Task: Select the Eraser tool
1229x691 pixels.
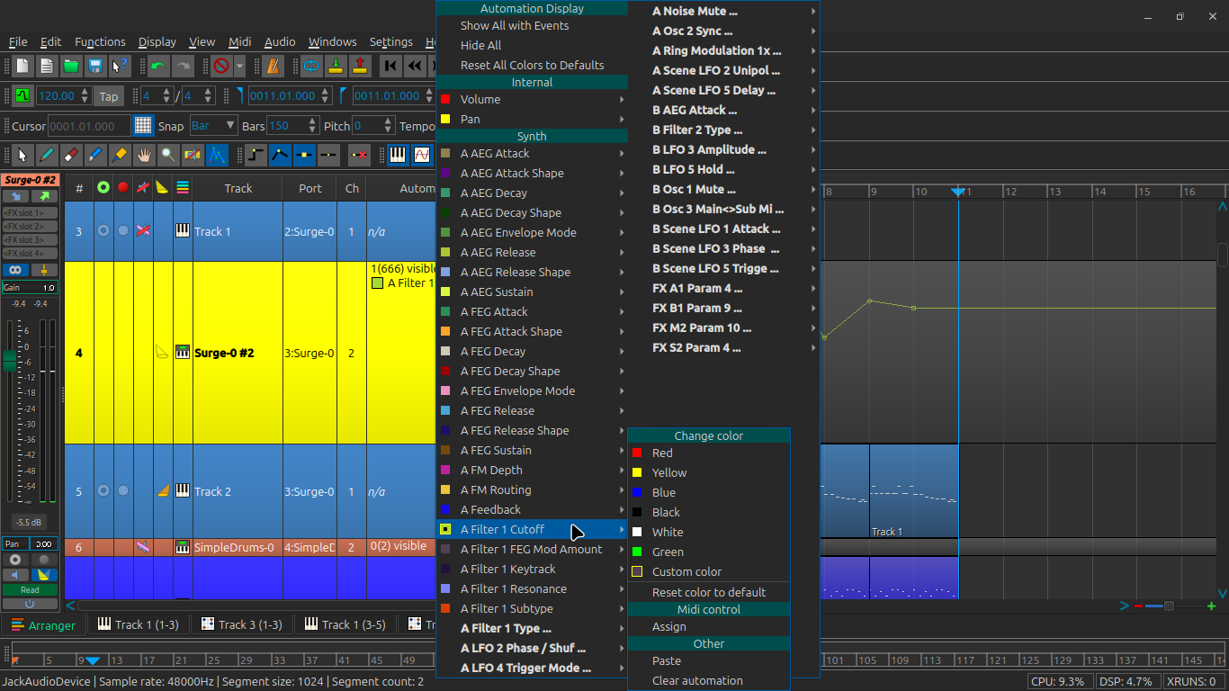Action: (x=71, y=155)
